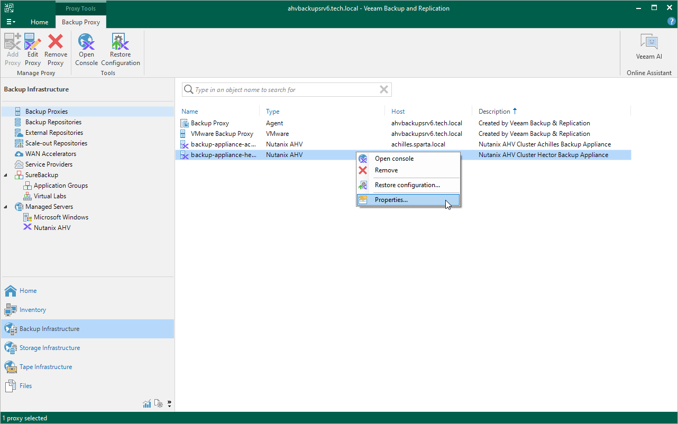Open Console from the ribbon
Screen dimensions: 678x424
[86, 50]
